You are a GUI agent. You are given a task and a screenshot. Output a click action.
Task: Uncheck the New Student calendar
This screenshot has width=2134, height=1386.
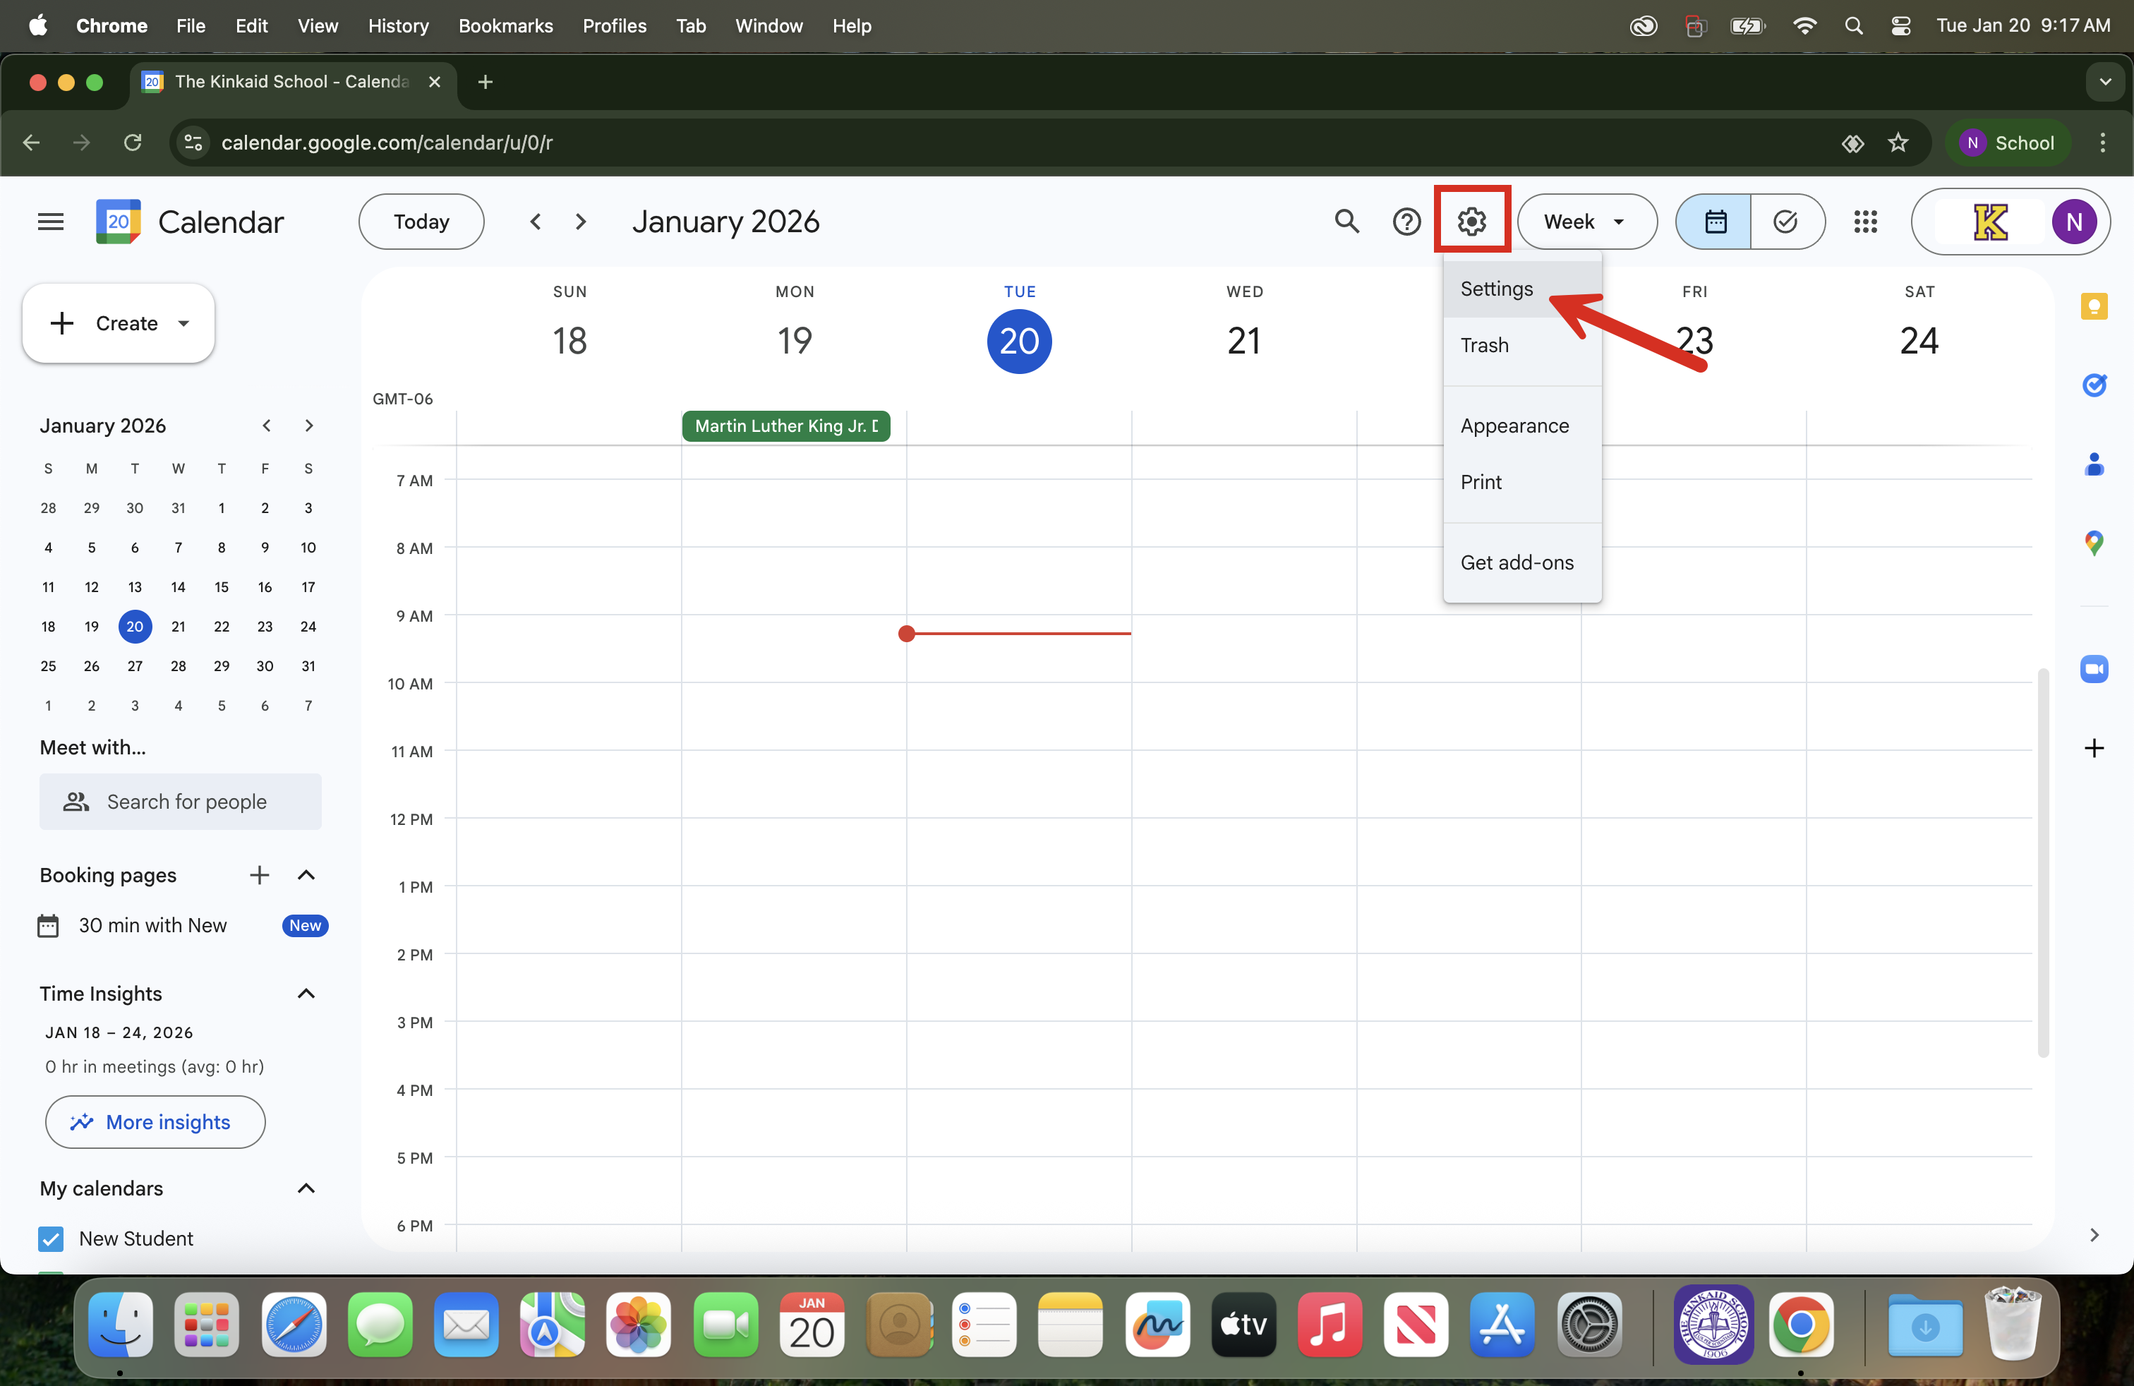pyautogui.click(x=51, y=1238)
